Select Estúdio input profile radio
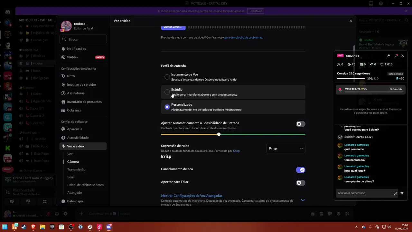The image size is (412, 232). (167, 92)
